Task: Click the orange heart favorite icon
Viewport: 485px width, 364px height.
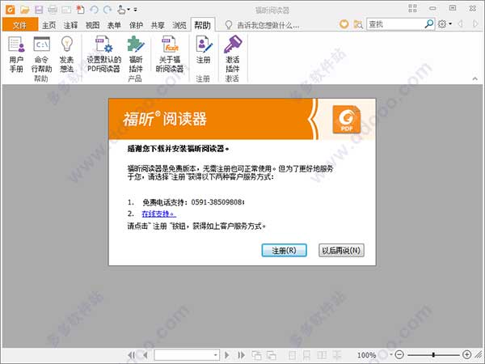Action: 344,24
